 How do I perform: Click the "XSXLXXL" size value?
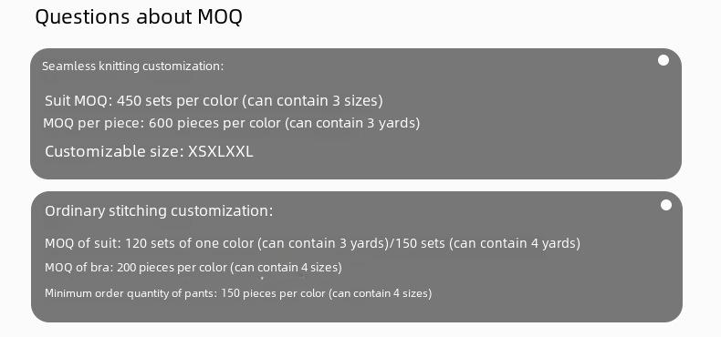click(x=221, y=151)
